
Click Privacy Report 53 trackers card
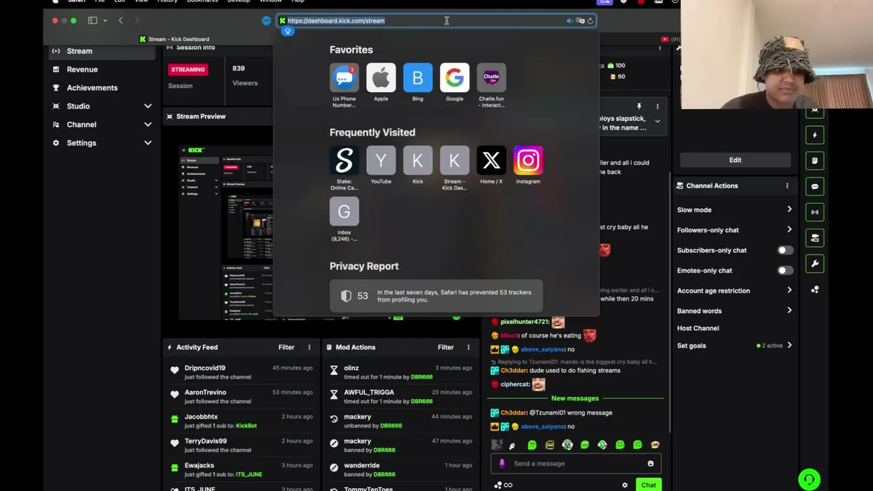pos(436,296)
